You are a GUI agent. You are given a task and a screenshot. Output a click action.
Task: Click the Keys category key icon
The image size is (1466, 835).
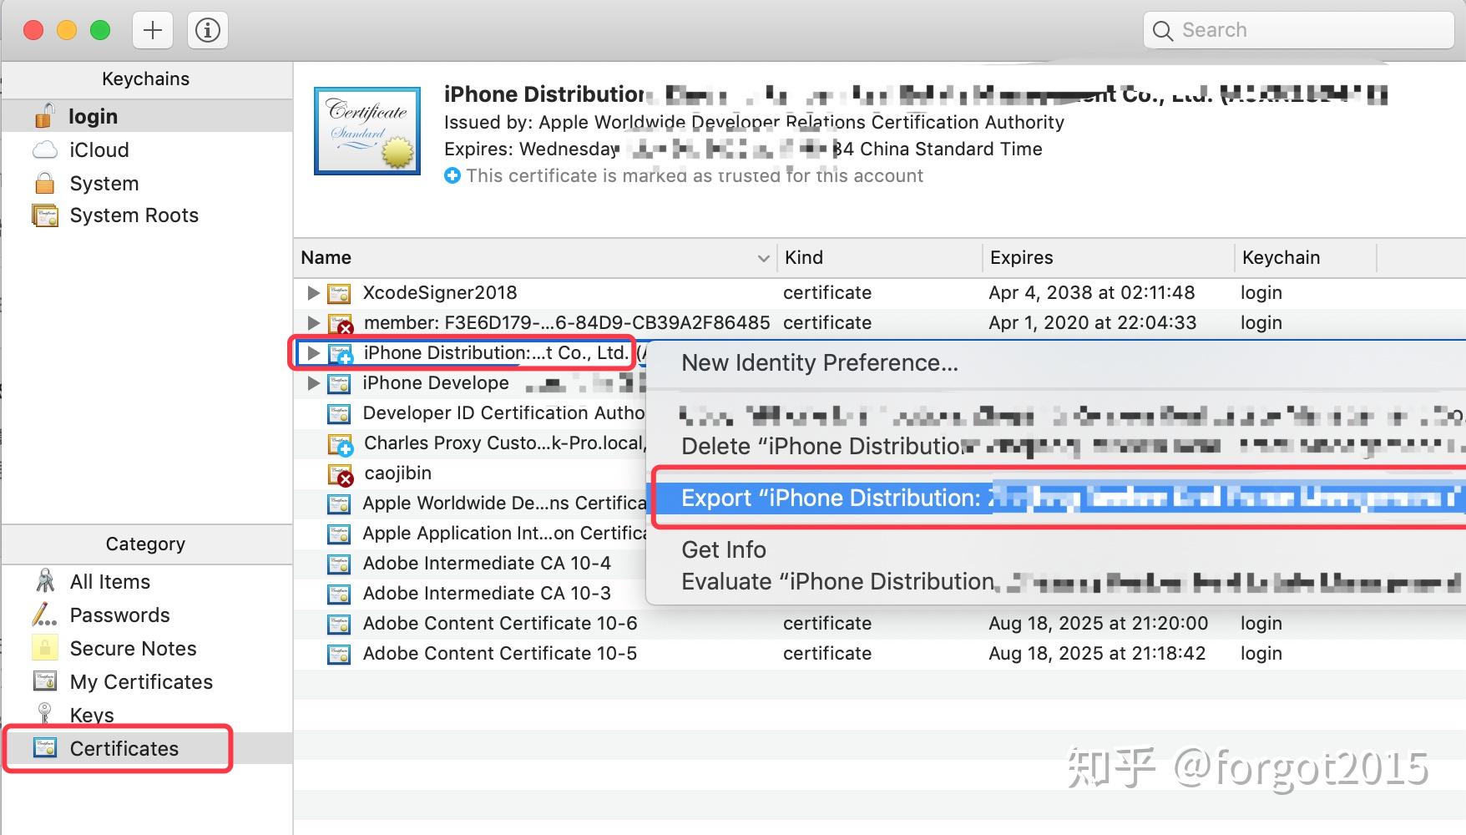pyautogui.click(x=43, y=715)
